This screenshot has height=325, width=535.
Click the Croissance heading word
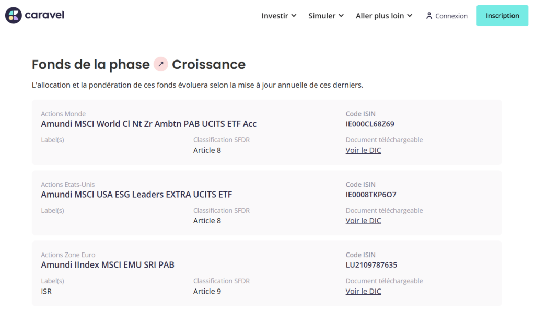(x=208, y=64)
